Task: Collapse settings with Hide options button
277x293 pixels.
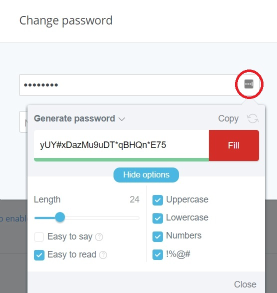Action: (146, 175)
